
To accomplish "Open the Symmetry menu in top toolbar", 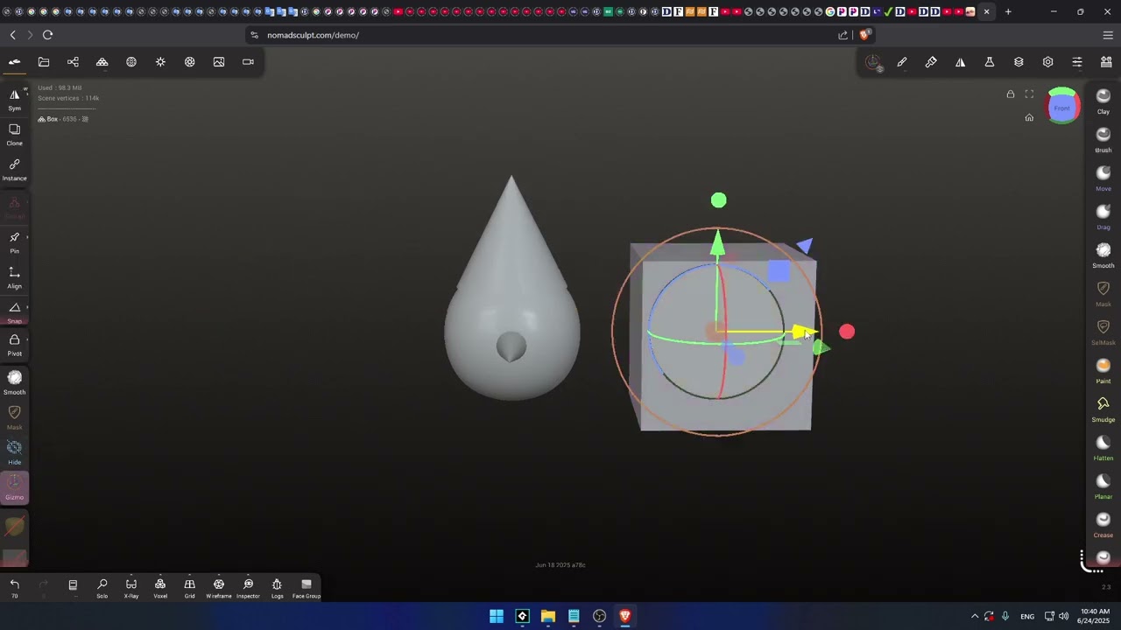I will [961, 62].
